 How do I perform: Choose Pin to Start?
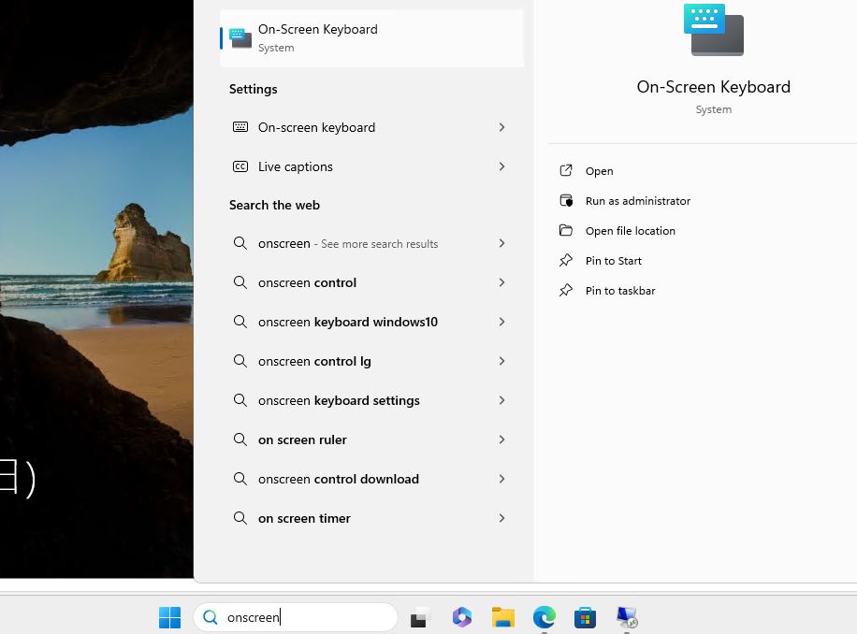(x=613, y=261)
